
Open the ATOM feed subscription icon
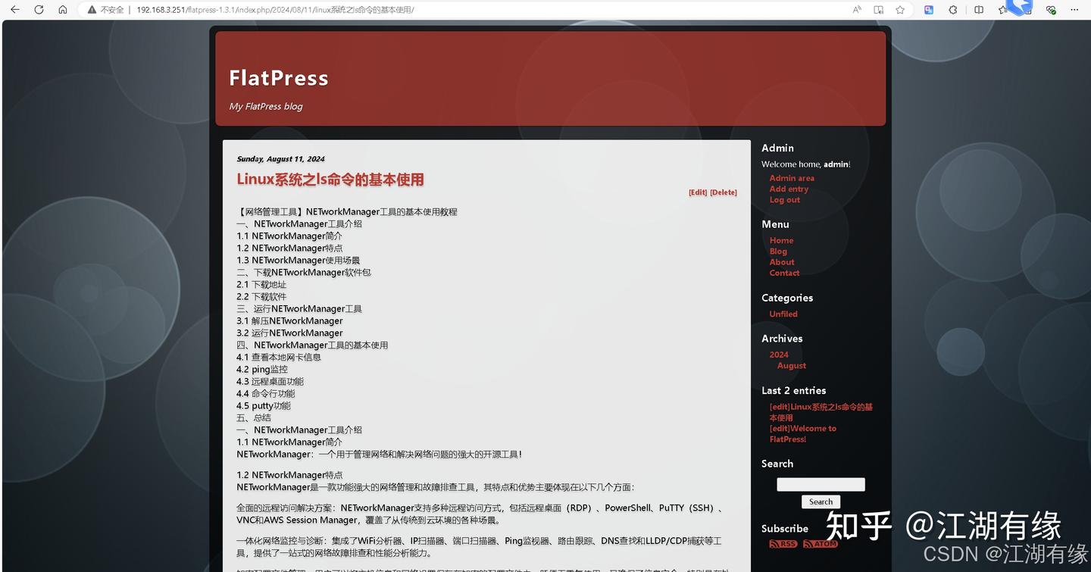pyautogui.click(x=819, y=543)
